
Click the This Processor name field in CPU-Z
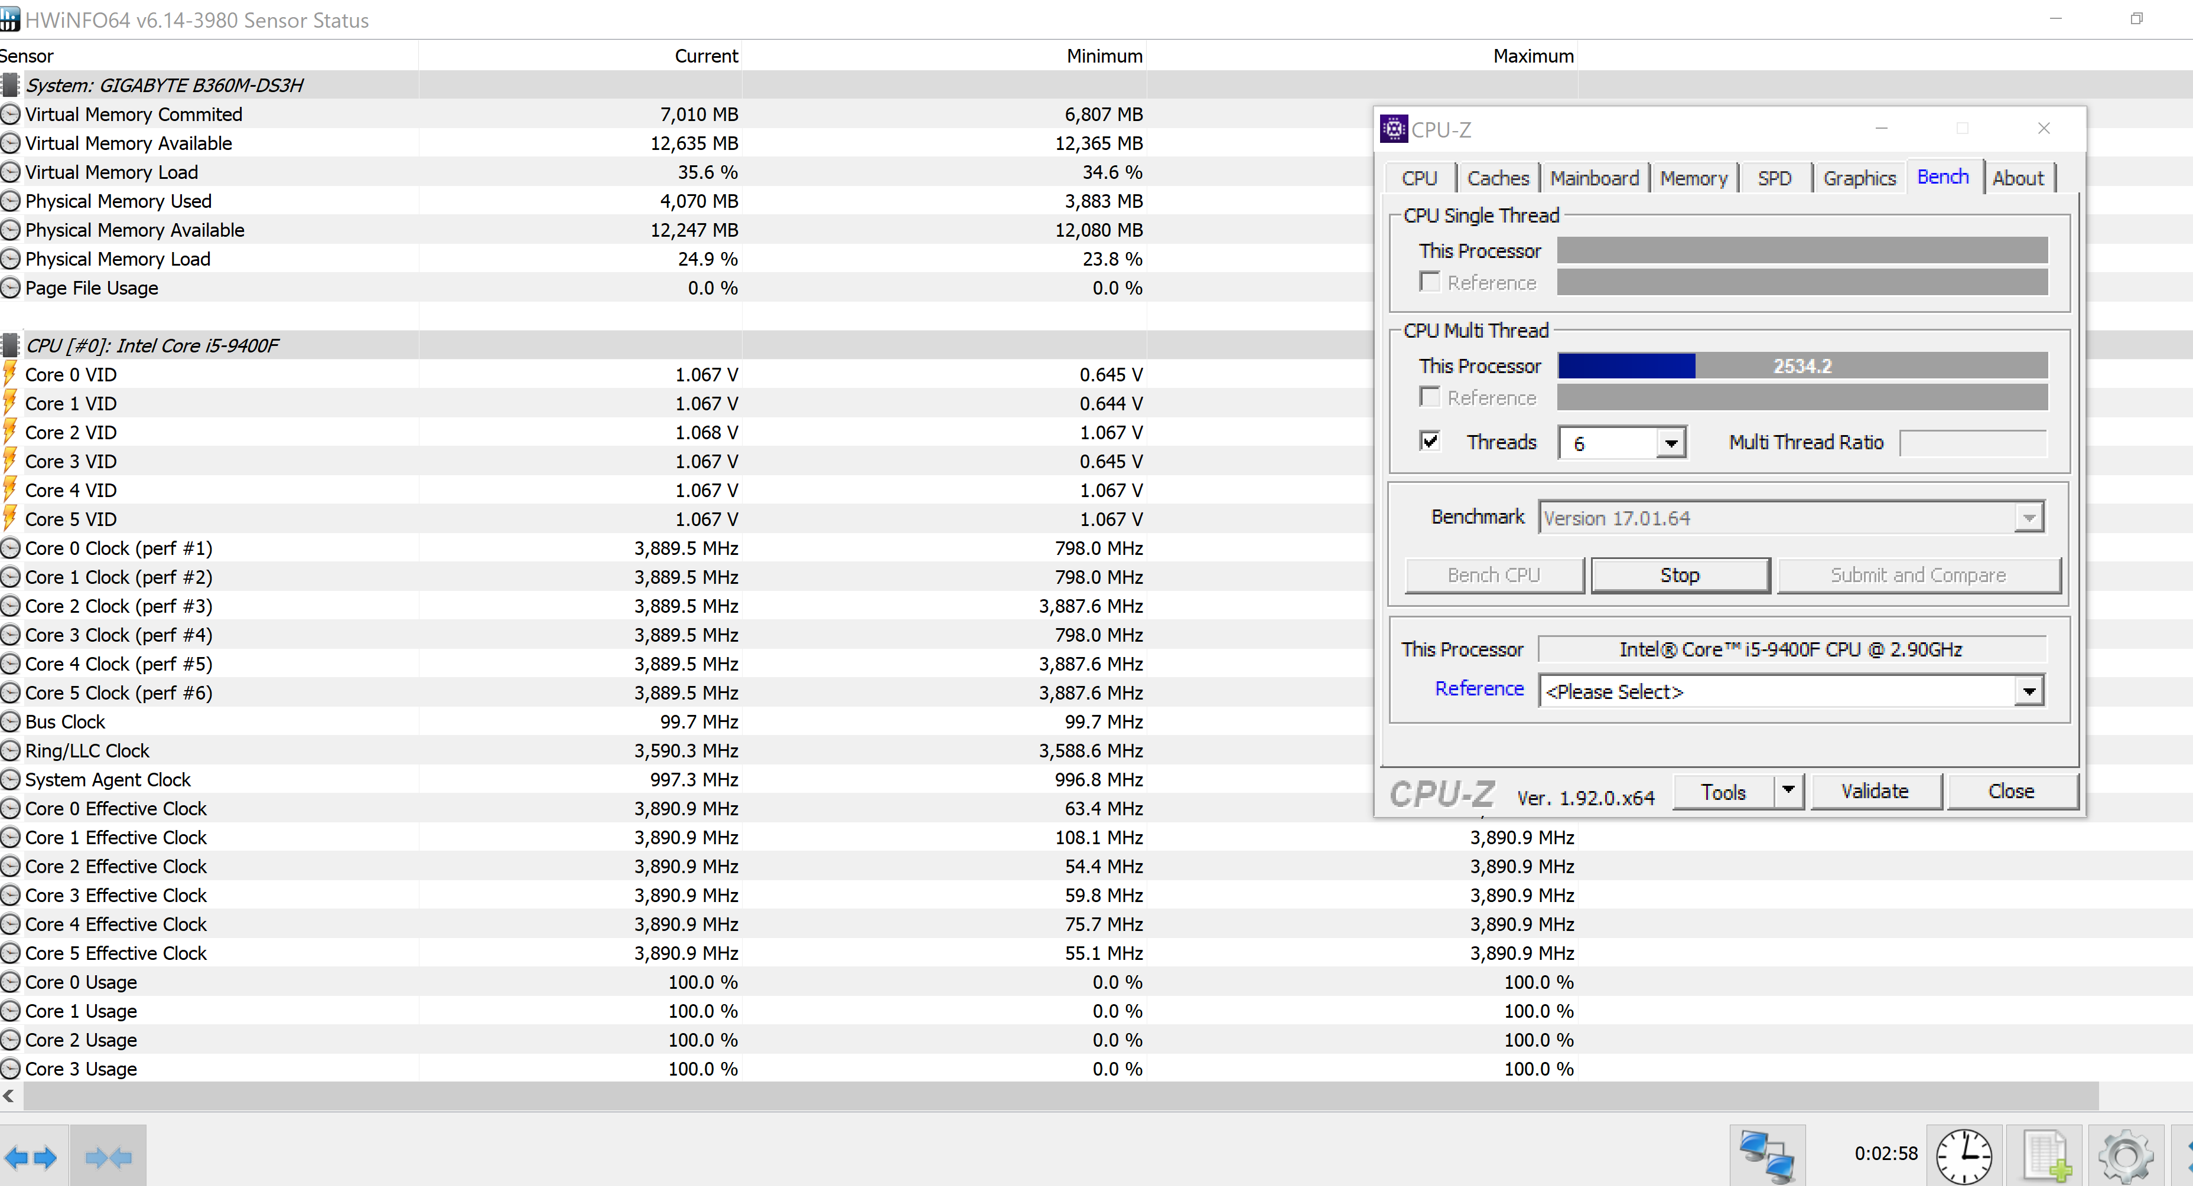point(1791,649)
